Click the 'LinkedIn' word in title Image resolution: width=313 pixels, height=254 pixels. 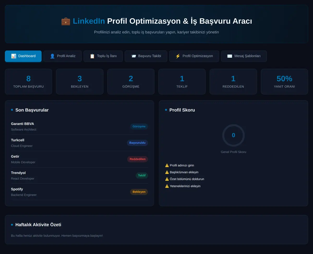[89, 21]
